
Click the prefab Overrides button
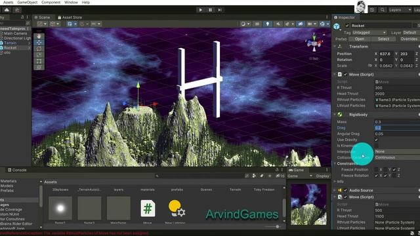(409, 39)
